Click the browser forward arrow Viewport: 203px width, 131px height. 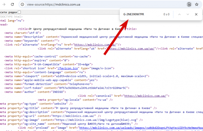[4, 4]
